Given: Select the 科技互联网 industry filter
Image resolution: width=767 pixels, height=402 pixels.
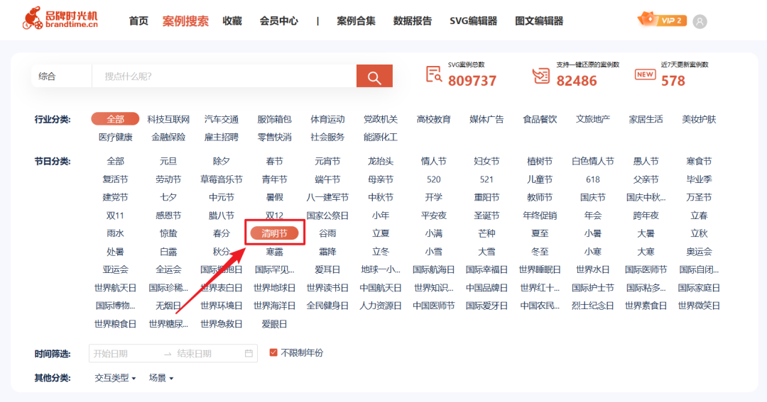Looking at the screenshot, I should pos(168,118).
